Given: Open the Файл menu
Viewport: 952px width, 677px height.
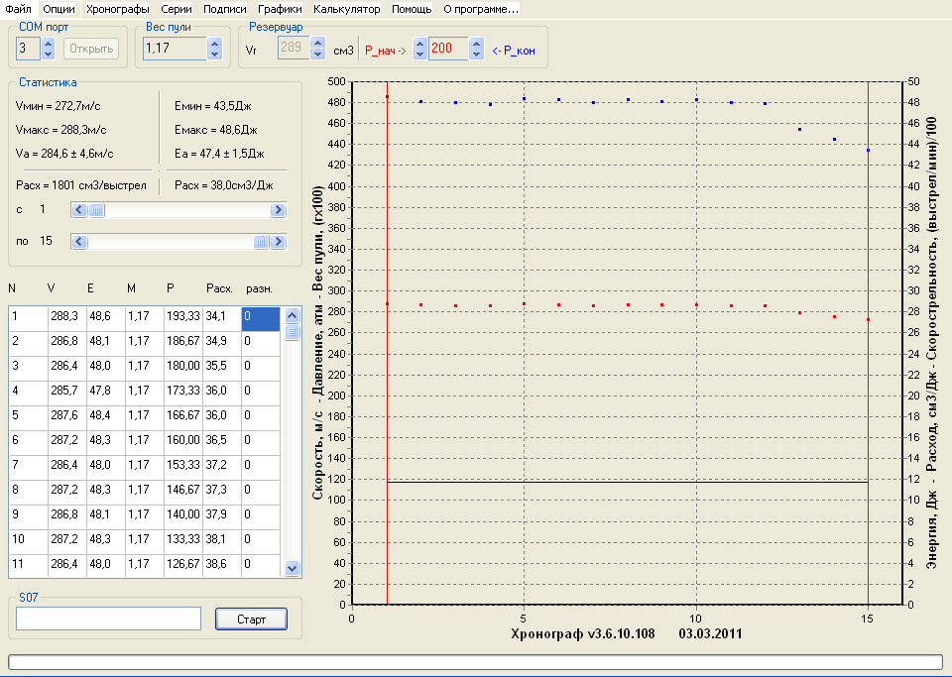Looking at the screenshot, I should point(18,9).
